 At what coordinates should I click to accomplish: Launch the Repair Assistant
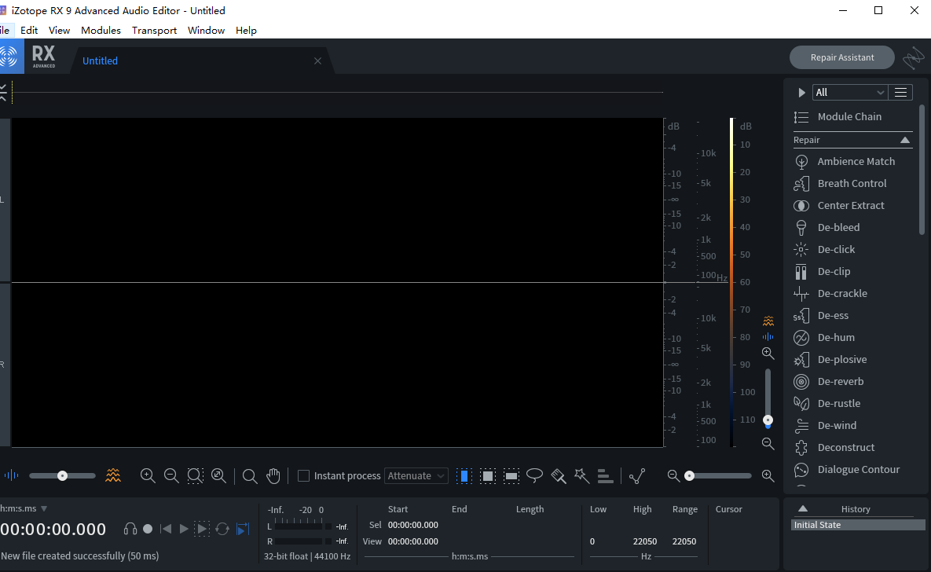click(x=842, y=57)
